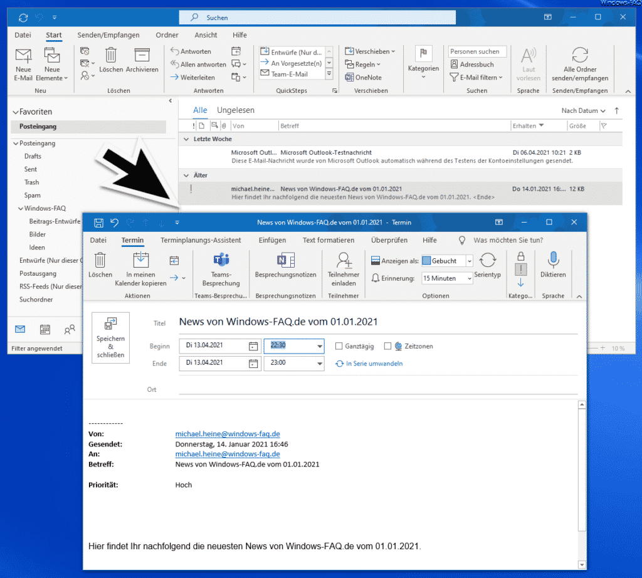This screenshot has width=642, height=578.
Task: Click Speichern & schließen button
Action: pos(110,338)
